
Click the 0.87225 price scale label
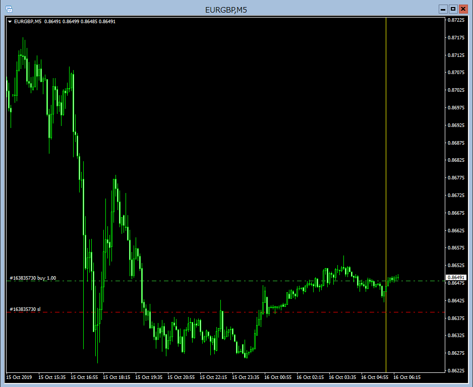(x=456, y=20)
